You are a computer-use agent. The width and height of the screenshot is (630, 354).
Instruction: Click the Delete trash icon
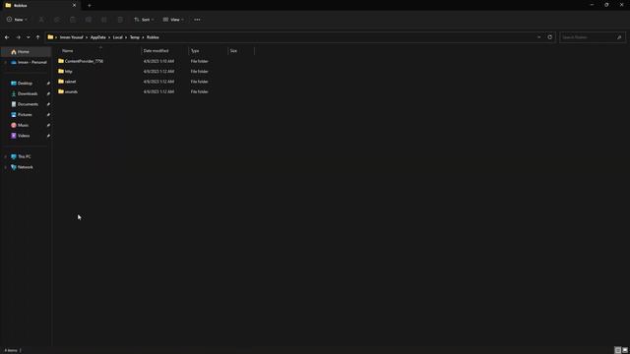click(120, 20)
